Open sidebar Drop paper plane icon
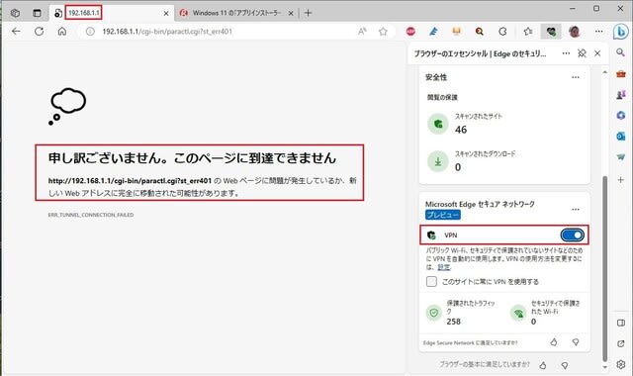This screenshot has width=633, height=376. tap(621, 156)
